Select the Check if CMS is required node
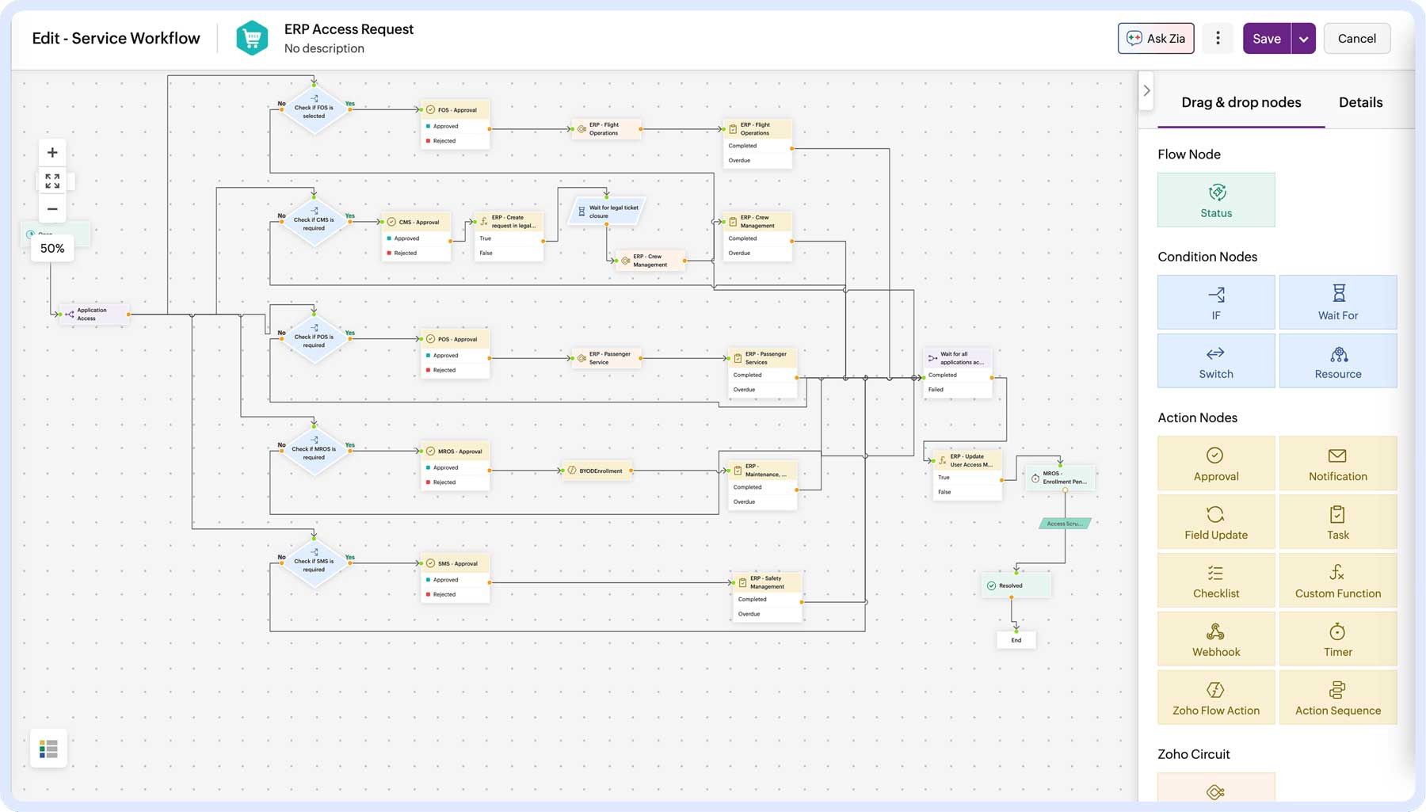This screenshot has height=812, width=1426. click(314, 223)
